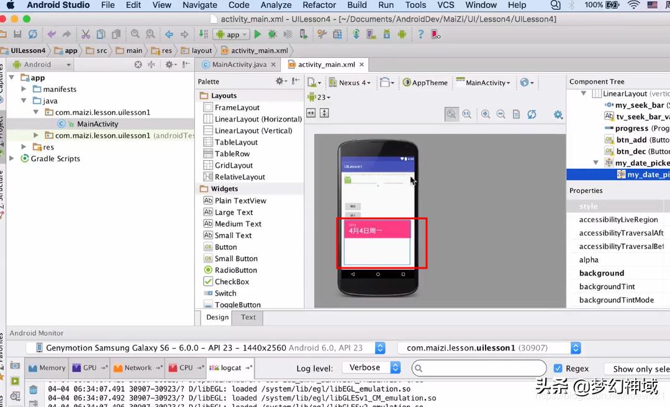Click the Debug app bug icon
This screenshot has height=407, width=670.
click(x=273, y=35)
